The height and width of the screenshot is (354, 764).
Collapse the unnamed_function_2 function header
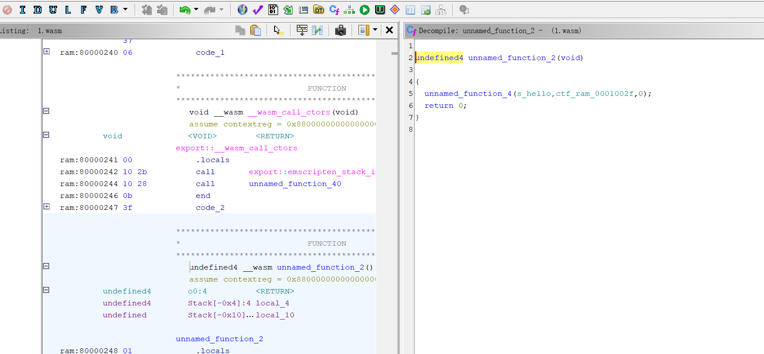(x=46, y=266)
